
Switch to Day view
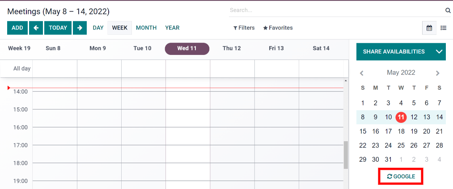(x=98, y=28)
